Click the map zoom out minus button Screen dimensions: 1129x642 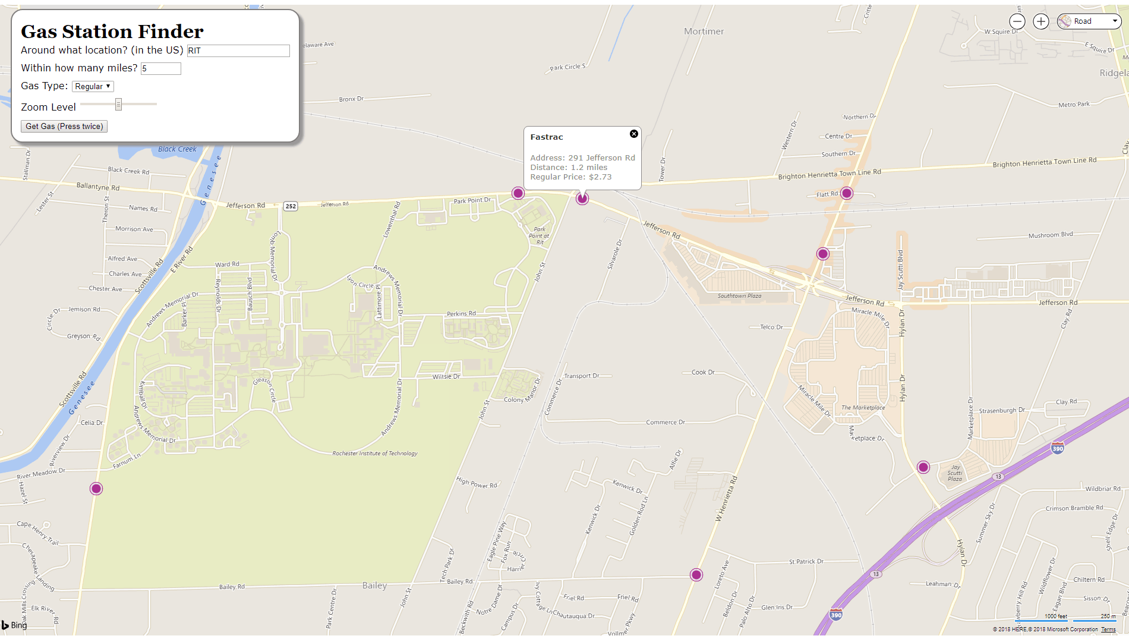click(x=1017, y=21)
